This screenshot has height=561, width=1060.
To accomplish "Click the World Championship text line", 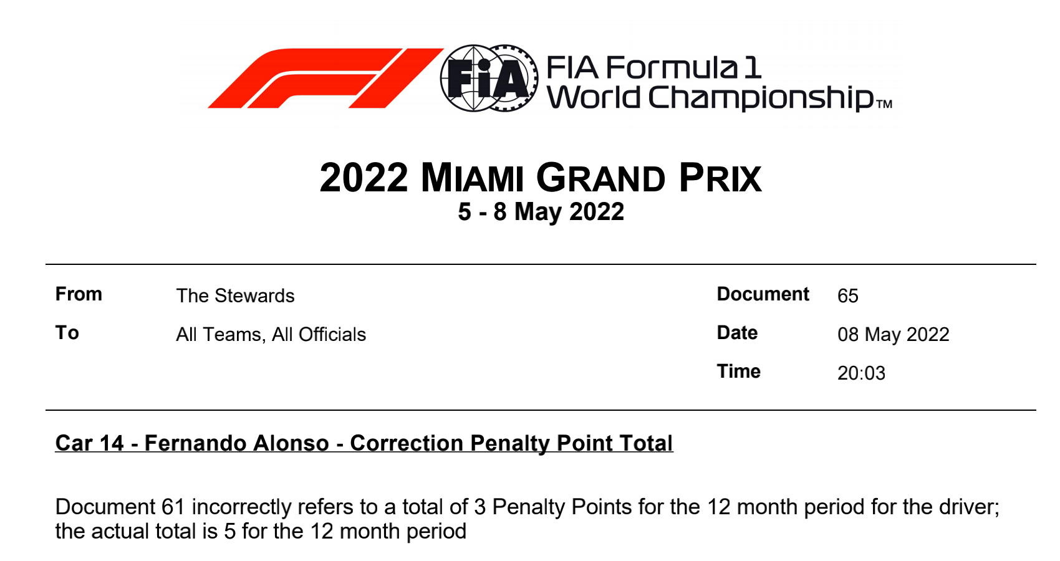I will point(711,98).
